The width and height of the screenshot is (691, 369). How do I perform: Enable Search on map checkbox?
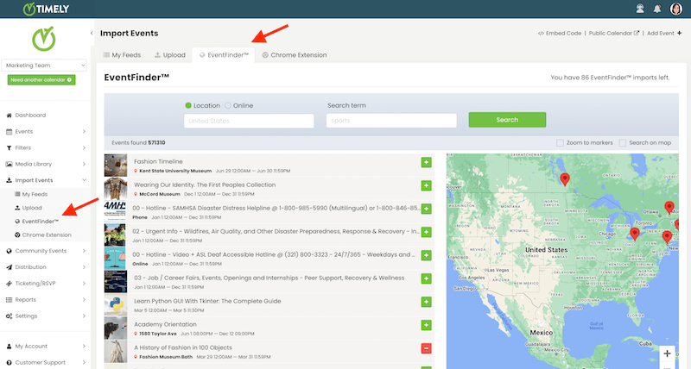coord(622,143)
